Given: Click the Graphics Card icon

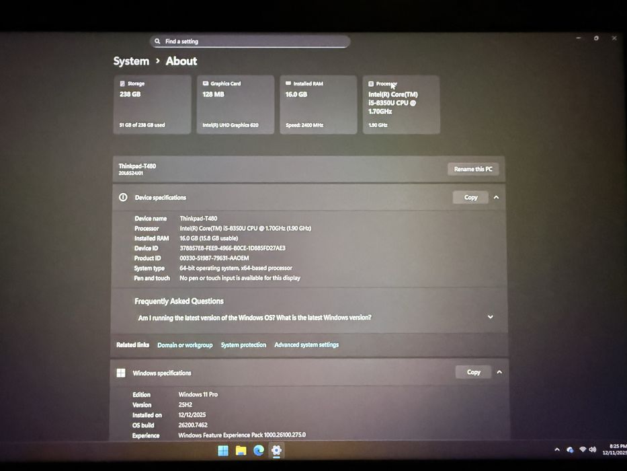Looking at the screenshot, I should 206,83.
